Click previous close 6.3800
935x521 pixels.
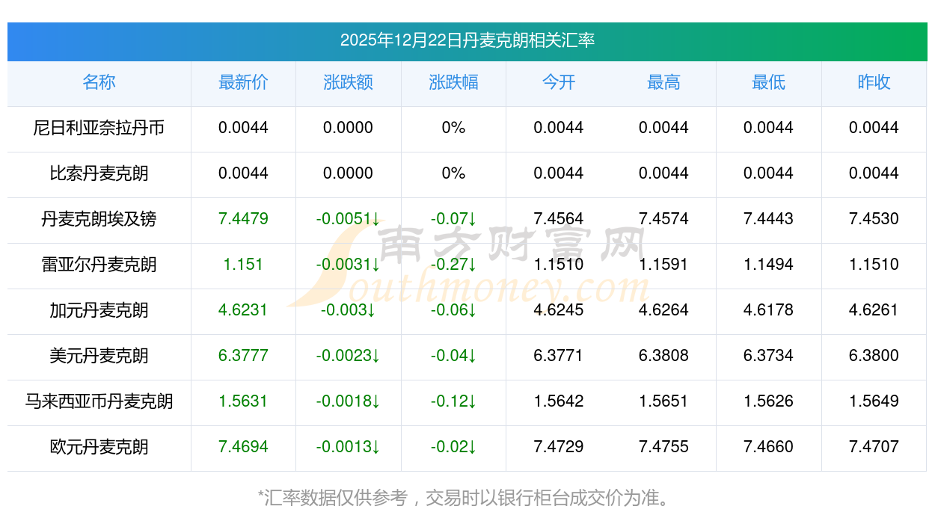pos(874,356)
